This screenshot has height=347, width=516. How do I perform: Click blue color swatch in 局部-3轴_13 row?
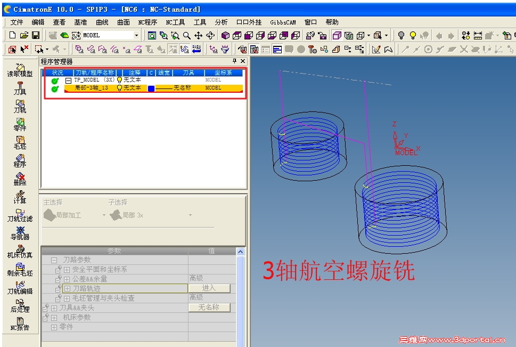click(151, 88)
